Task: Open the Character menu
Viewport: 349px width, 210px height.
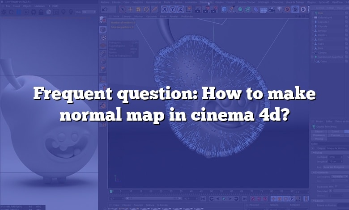Action: (x=277, y=2)
